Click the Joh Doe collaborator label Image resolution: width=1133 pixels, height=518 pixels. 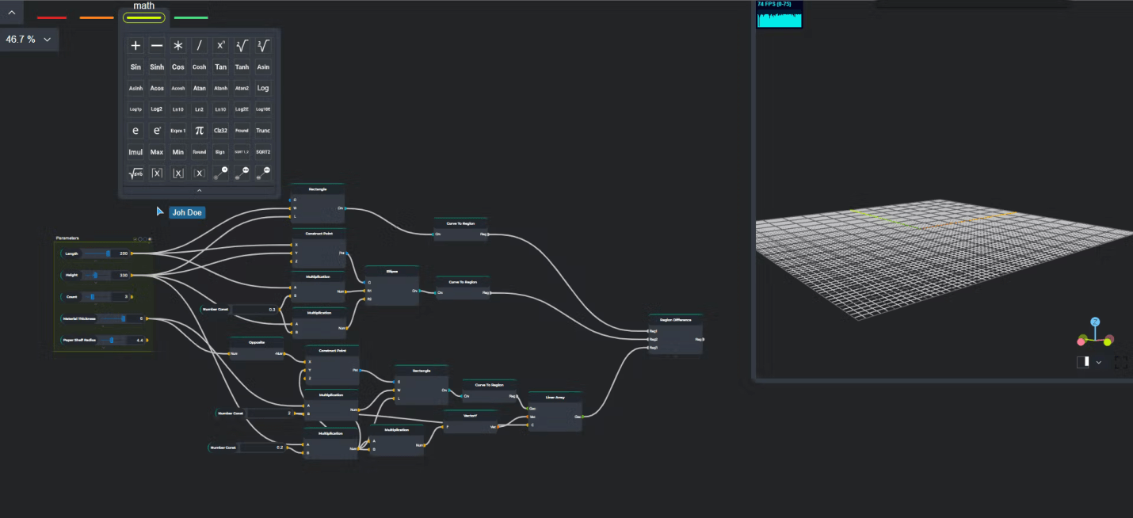coord(187,212)
